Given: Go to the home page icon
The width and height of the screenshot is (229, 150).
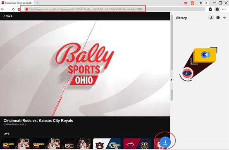Looking at the screenshot, I should coord(19,9).
